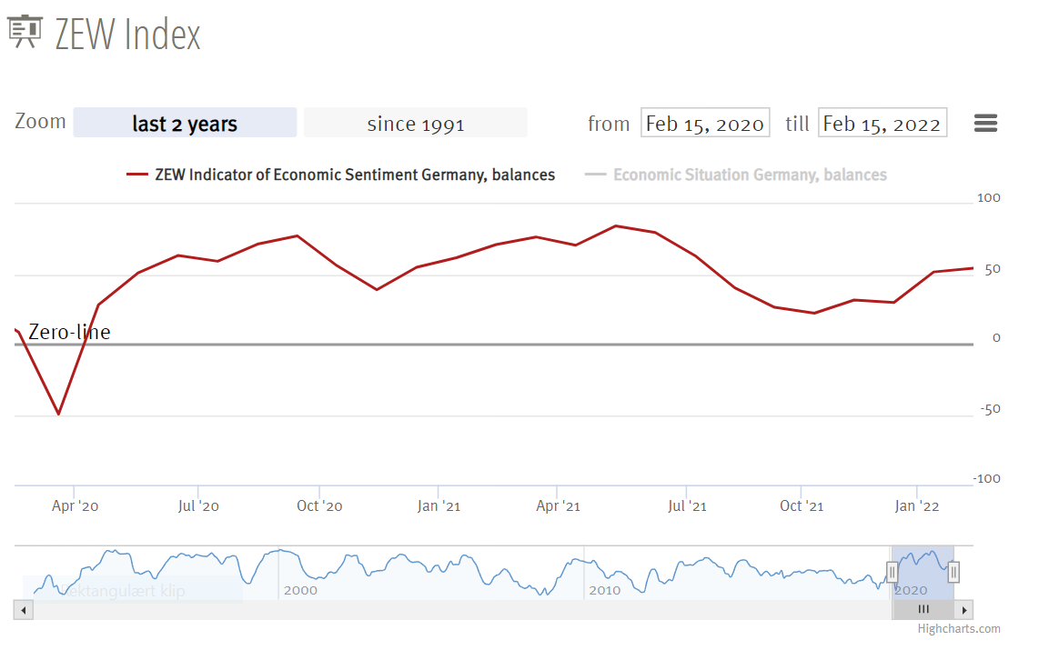Click the 'till' date field Feb 15, 2022
The image size is (1039, 650).
click(882, 123)
